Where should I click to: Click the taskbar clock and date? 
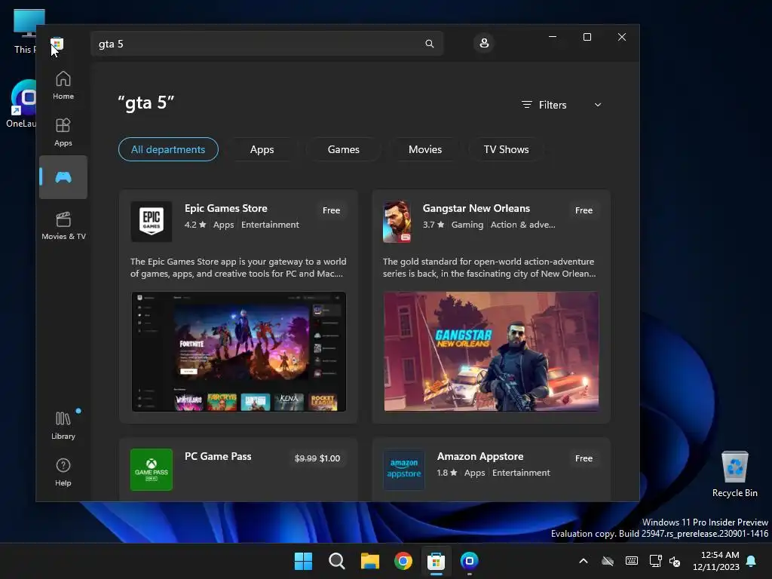[716, 561]
